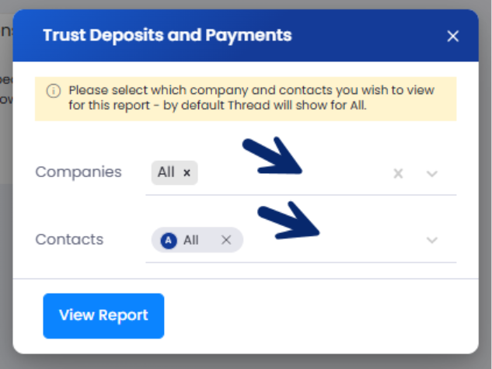Screen dimensions: 492x369
Task: Remove the All chip from Companies
Action: [187, 172]
